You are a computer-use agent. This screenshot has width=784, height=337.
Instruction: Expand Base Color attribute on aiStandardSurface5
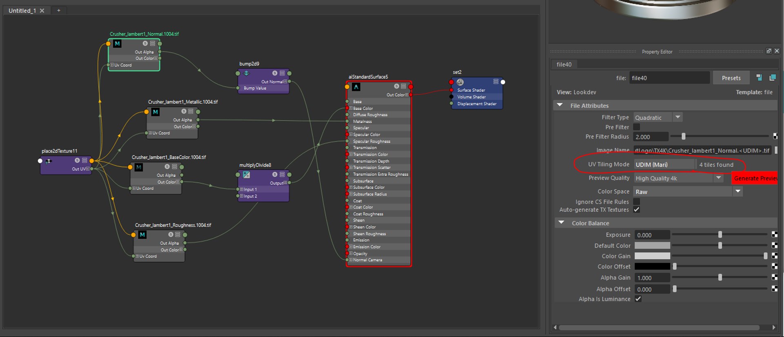pos(351,108)
